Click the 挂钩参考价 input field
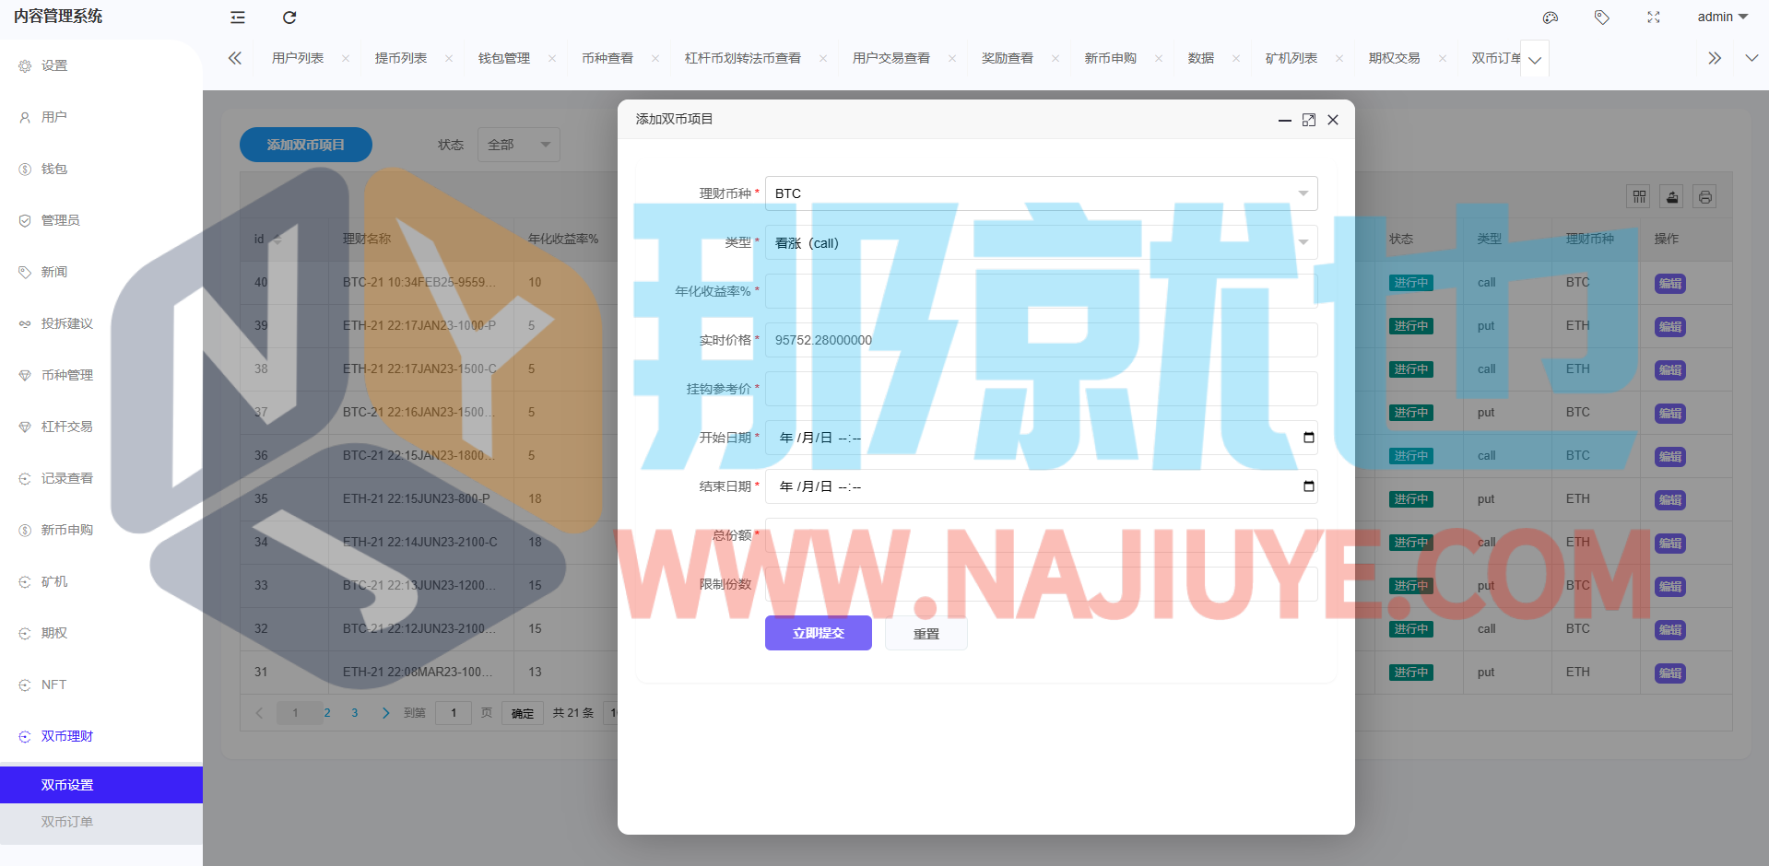The height and width of the screenshot is (866, 1769). pos(1041,389)
